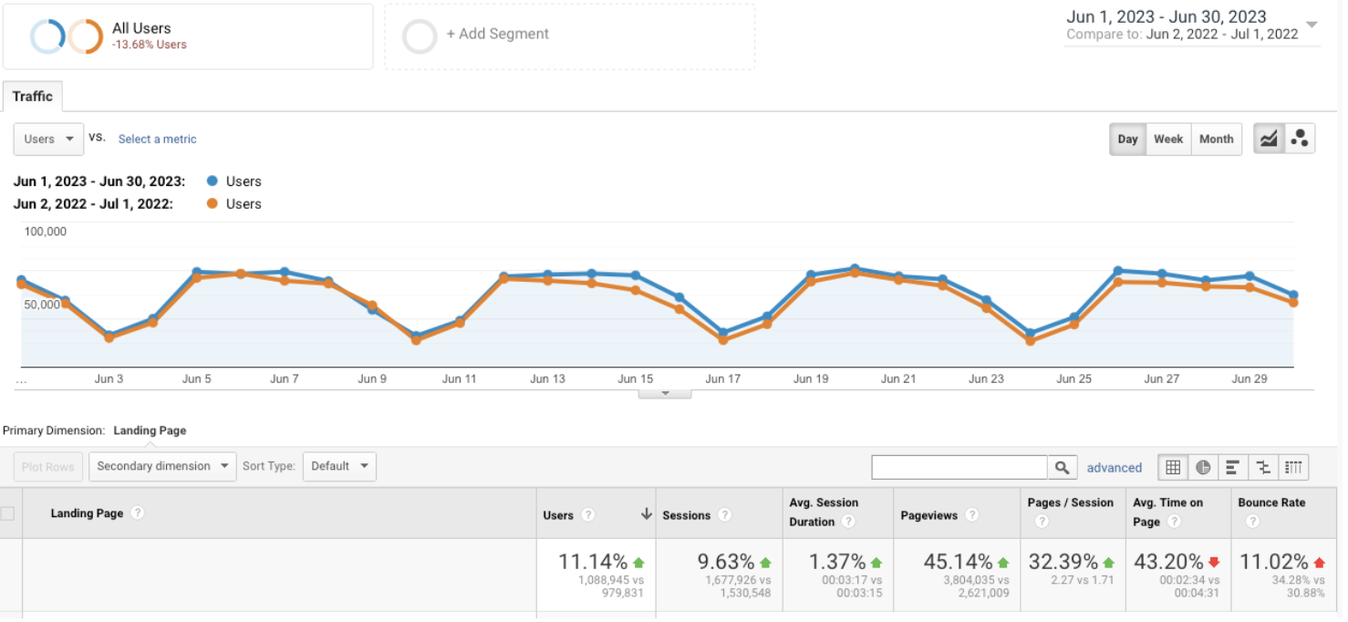The image size is (1348, 622).
Task: Click the Add Segment button
Action: [497, 35]
